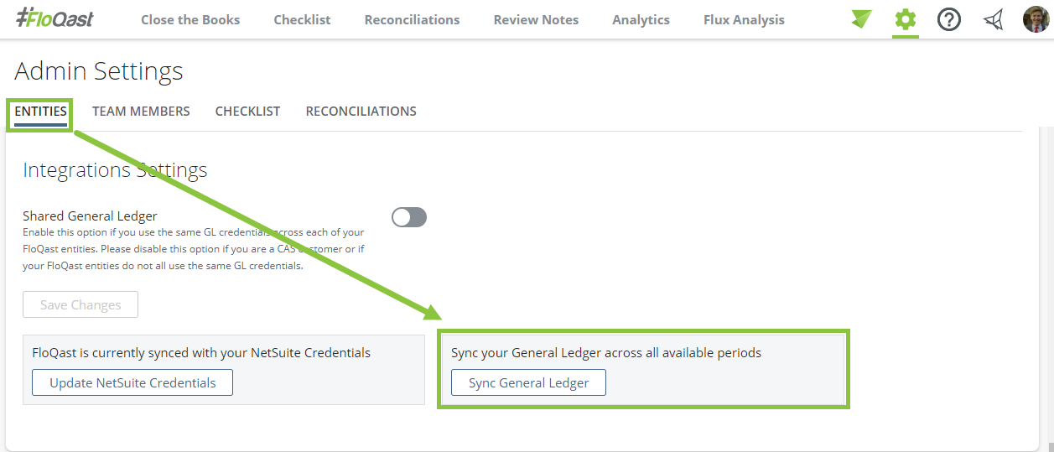Open the Analytics page
This screenshot has width=1054, height=452.
pos(641,19)
